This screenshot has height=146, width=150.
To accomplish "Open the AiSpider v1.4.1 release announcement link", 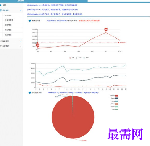I will coord(52,5).
